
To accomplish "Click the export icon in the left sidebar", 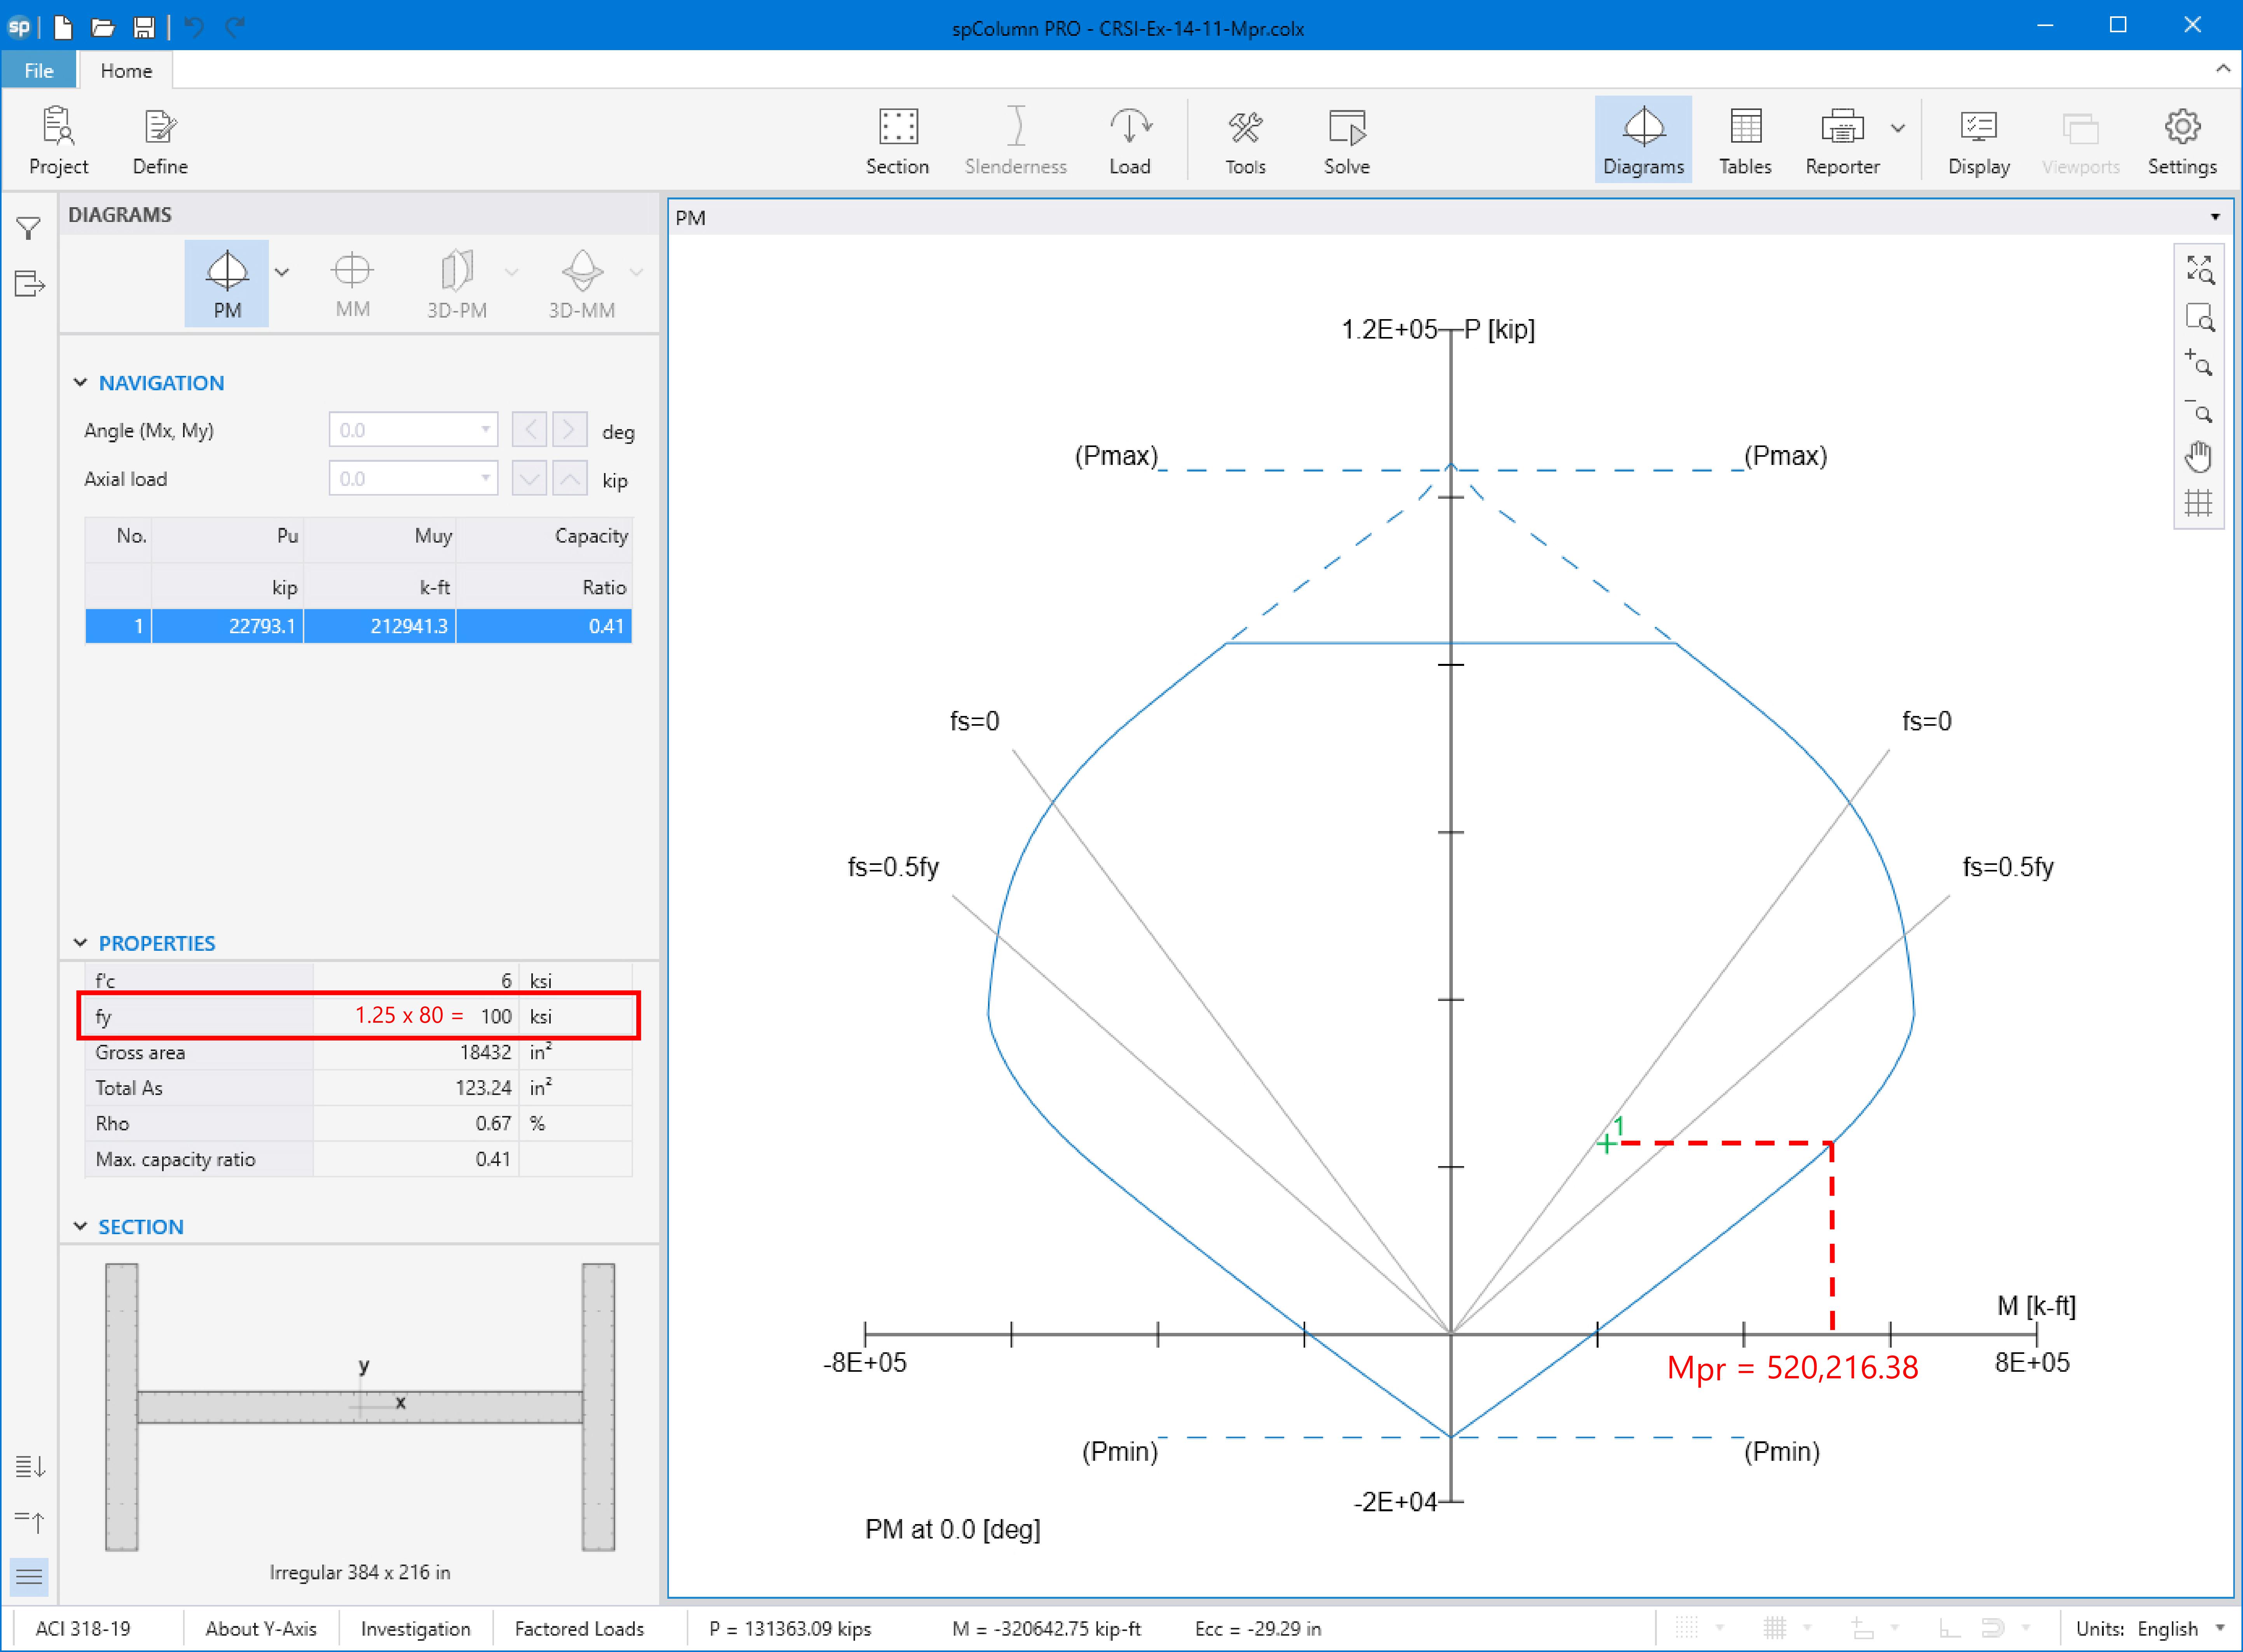I will (x=29, y=285).
